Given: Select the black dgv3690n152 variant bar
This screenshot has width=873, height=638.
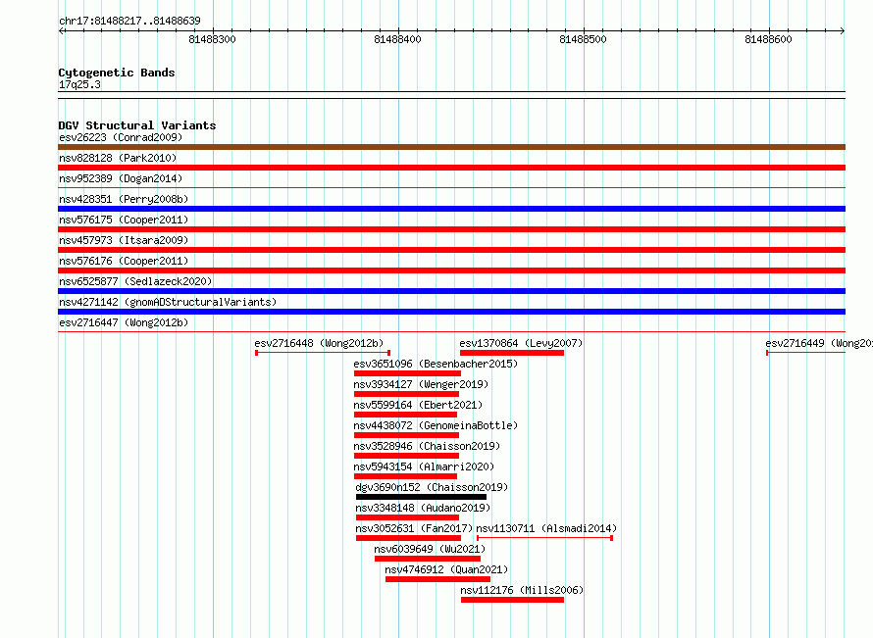Looking at the screenshot, I should (x=421, y=497).
